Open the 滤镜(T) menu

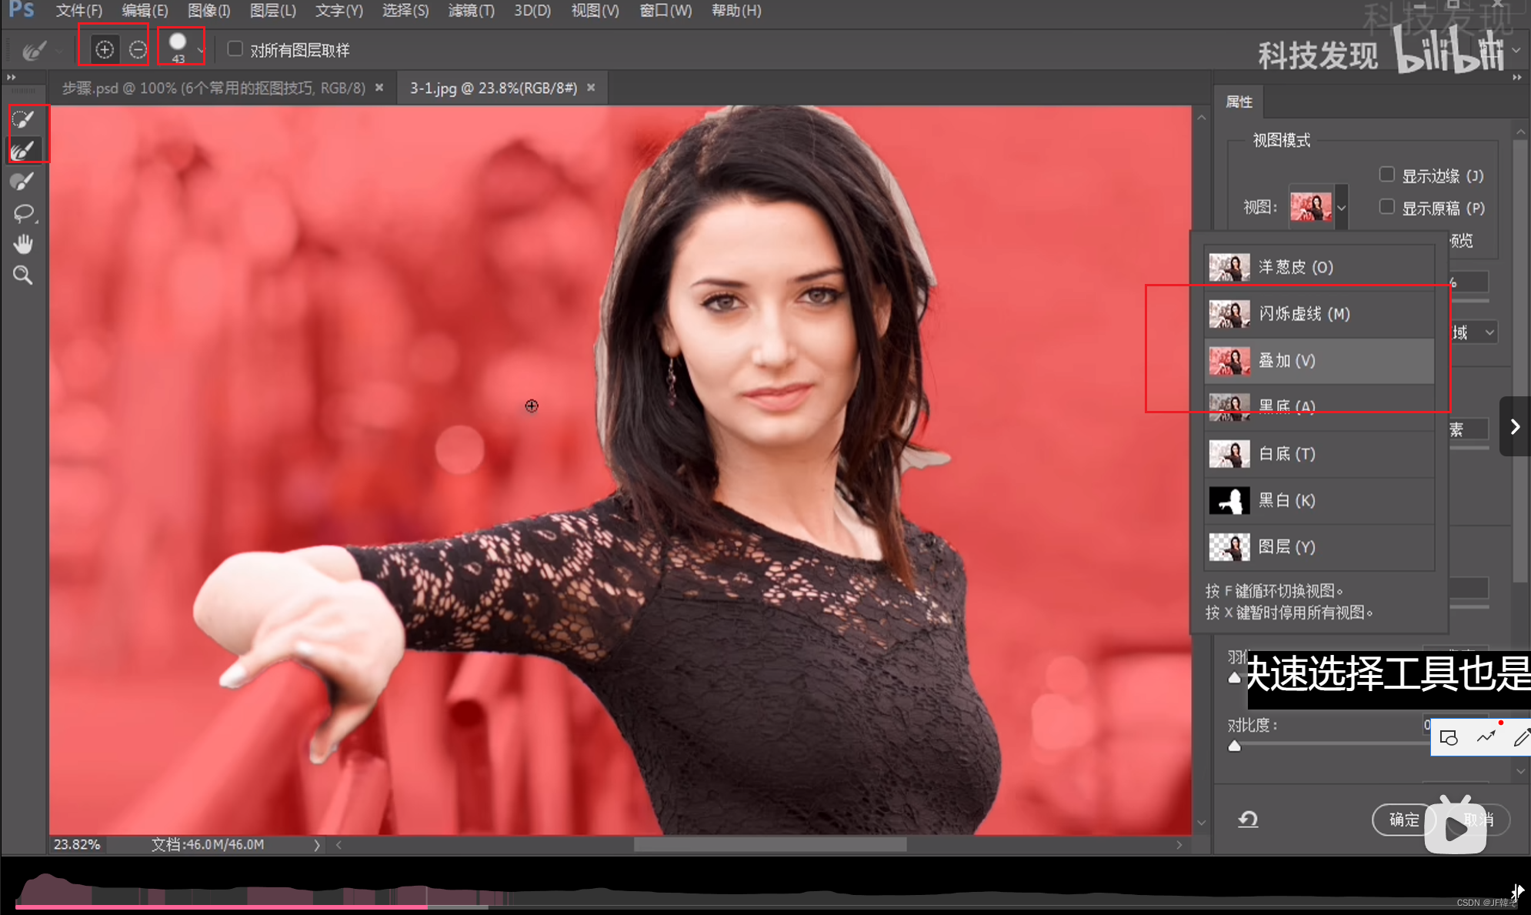(x=471, y=11)
